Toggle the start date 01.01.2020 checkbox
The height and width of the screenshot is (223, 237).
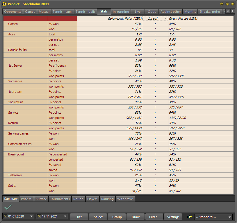[x=5, y=217]
